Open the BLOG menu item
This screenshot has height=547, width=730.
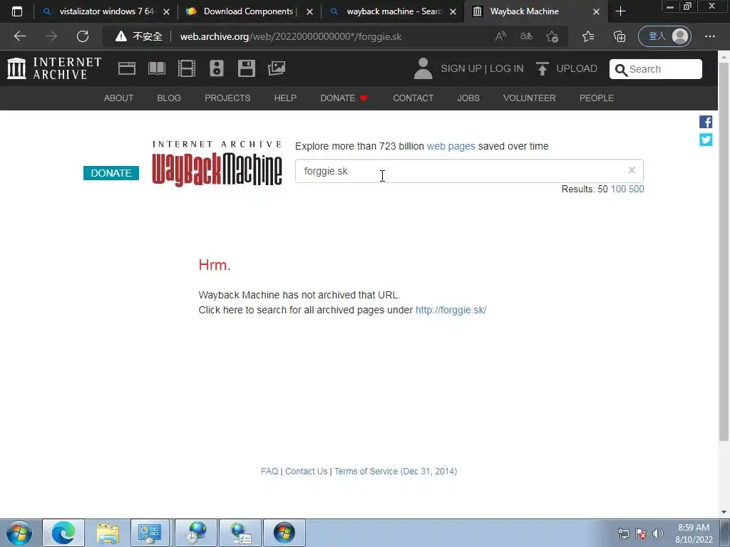tap(169, 98)
